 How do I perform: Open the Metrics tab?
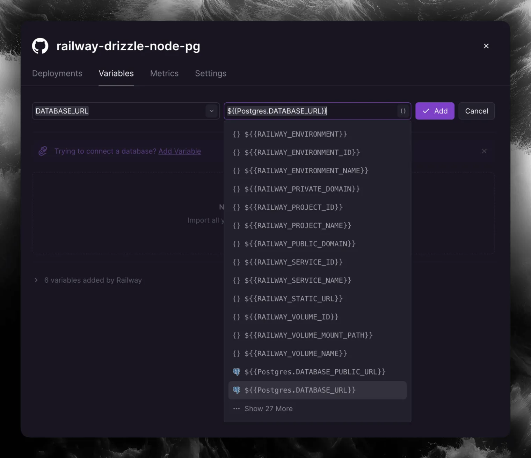[164, 73]
